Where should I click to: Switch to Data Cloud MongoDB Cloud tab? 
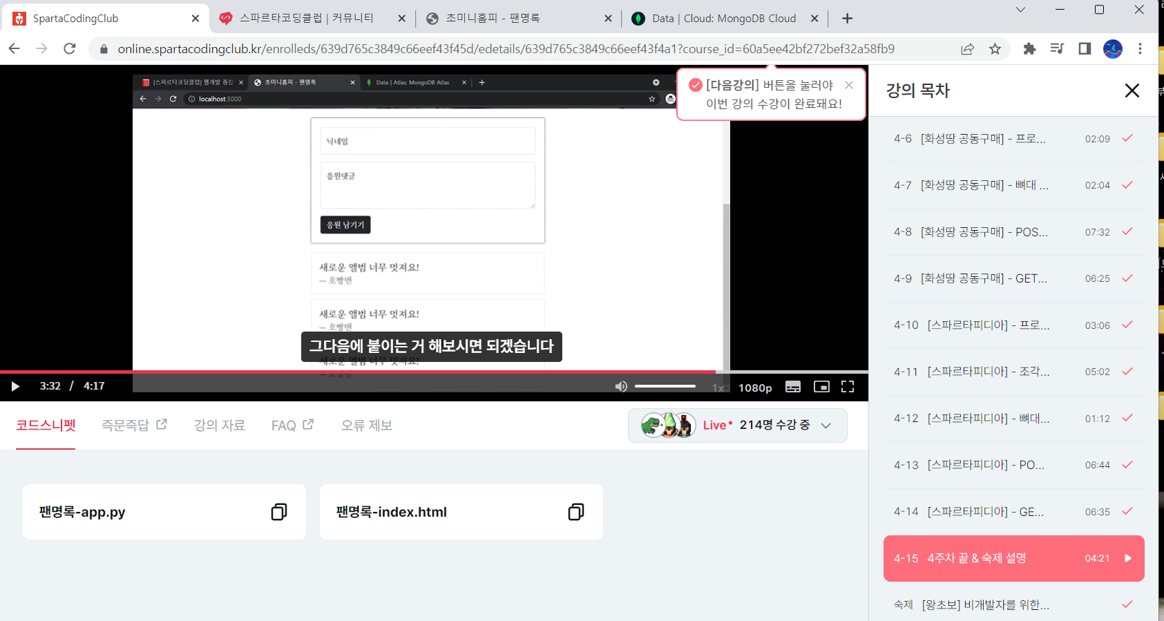tap(723, 19)
